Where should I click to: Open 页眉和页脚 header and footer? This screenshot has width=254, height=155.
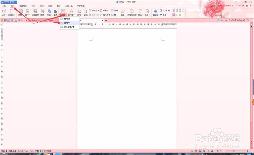click(x=132, y=12)
